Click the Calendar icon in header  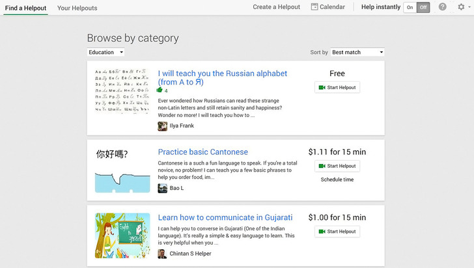tap(314, 7)
